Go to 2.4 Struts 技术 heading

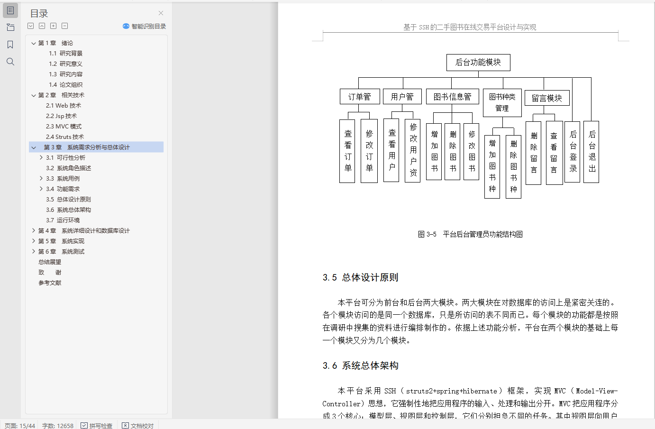click(65, 137)
